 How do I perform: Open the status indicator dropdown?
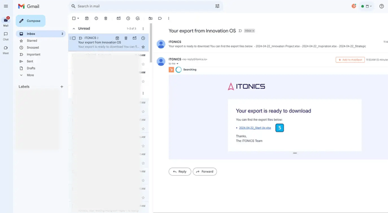367,6
